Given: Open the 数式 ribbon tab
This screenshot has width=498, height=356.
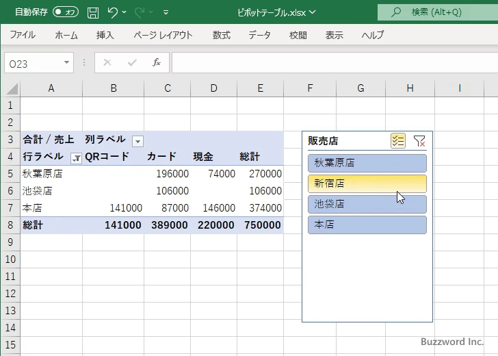Looking at the screenshot, I should 222,35.
